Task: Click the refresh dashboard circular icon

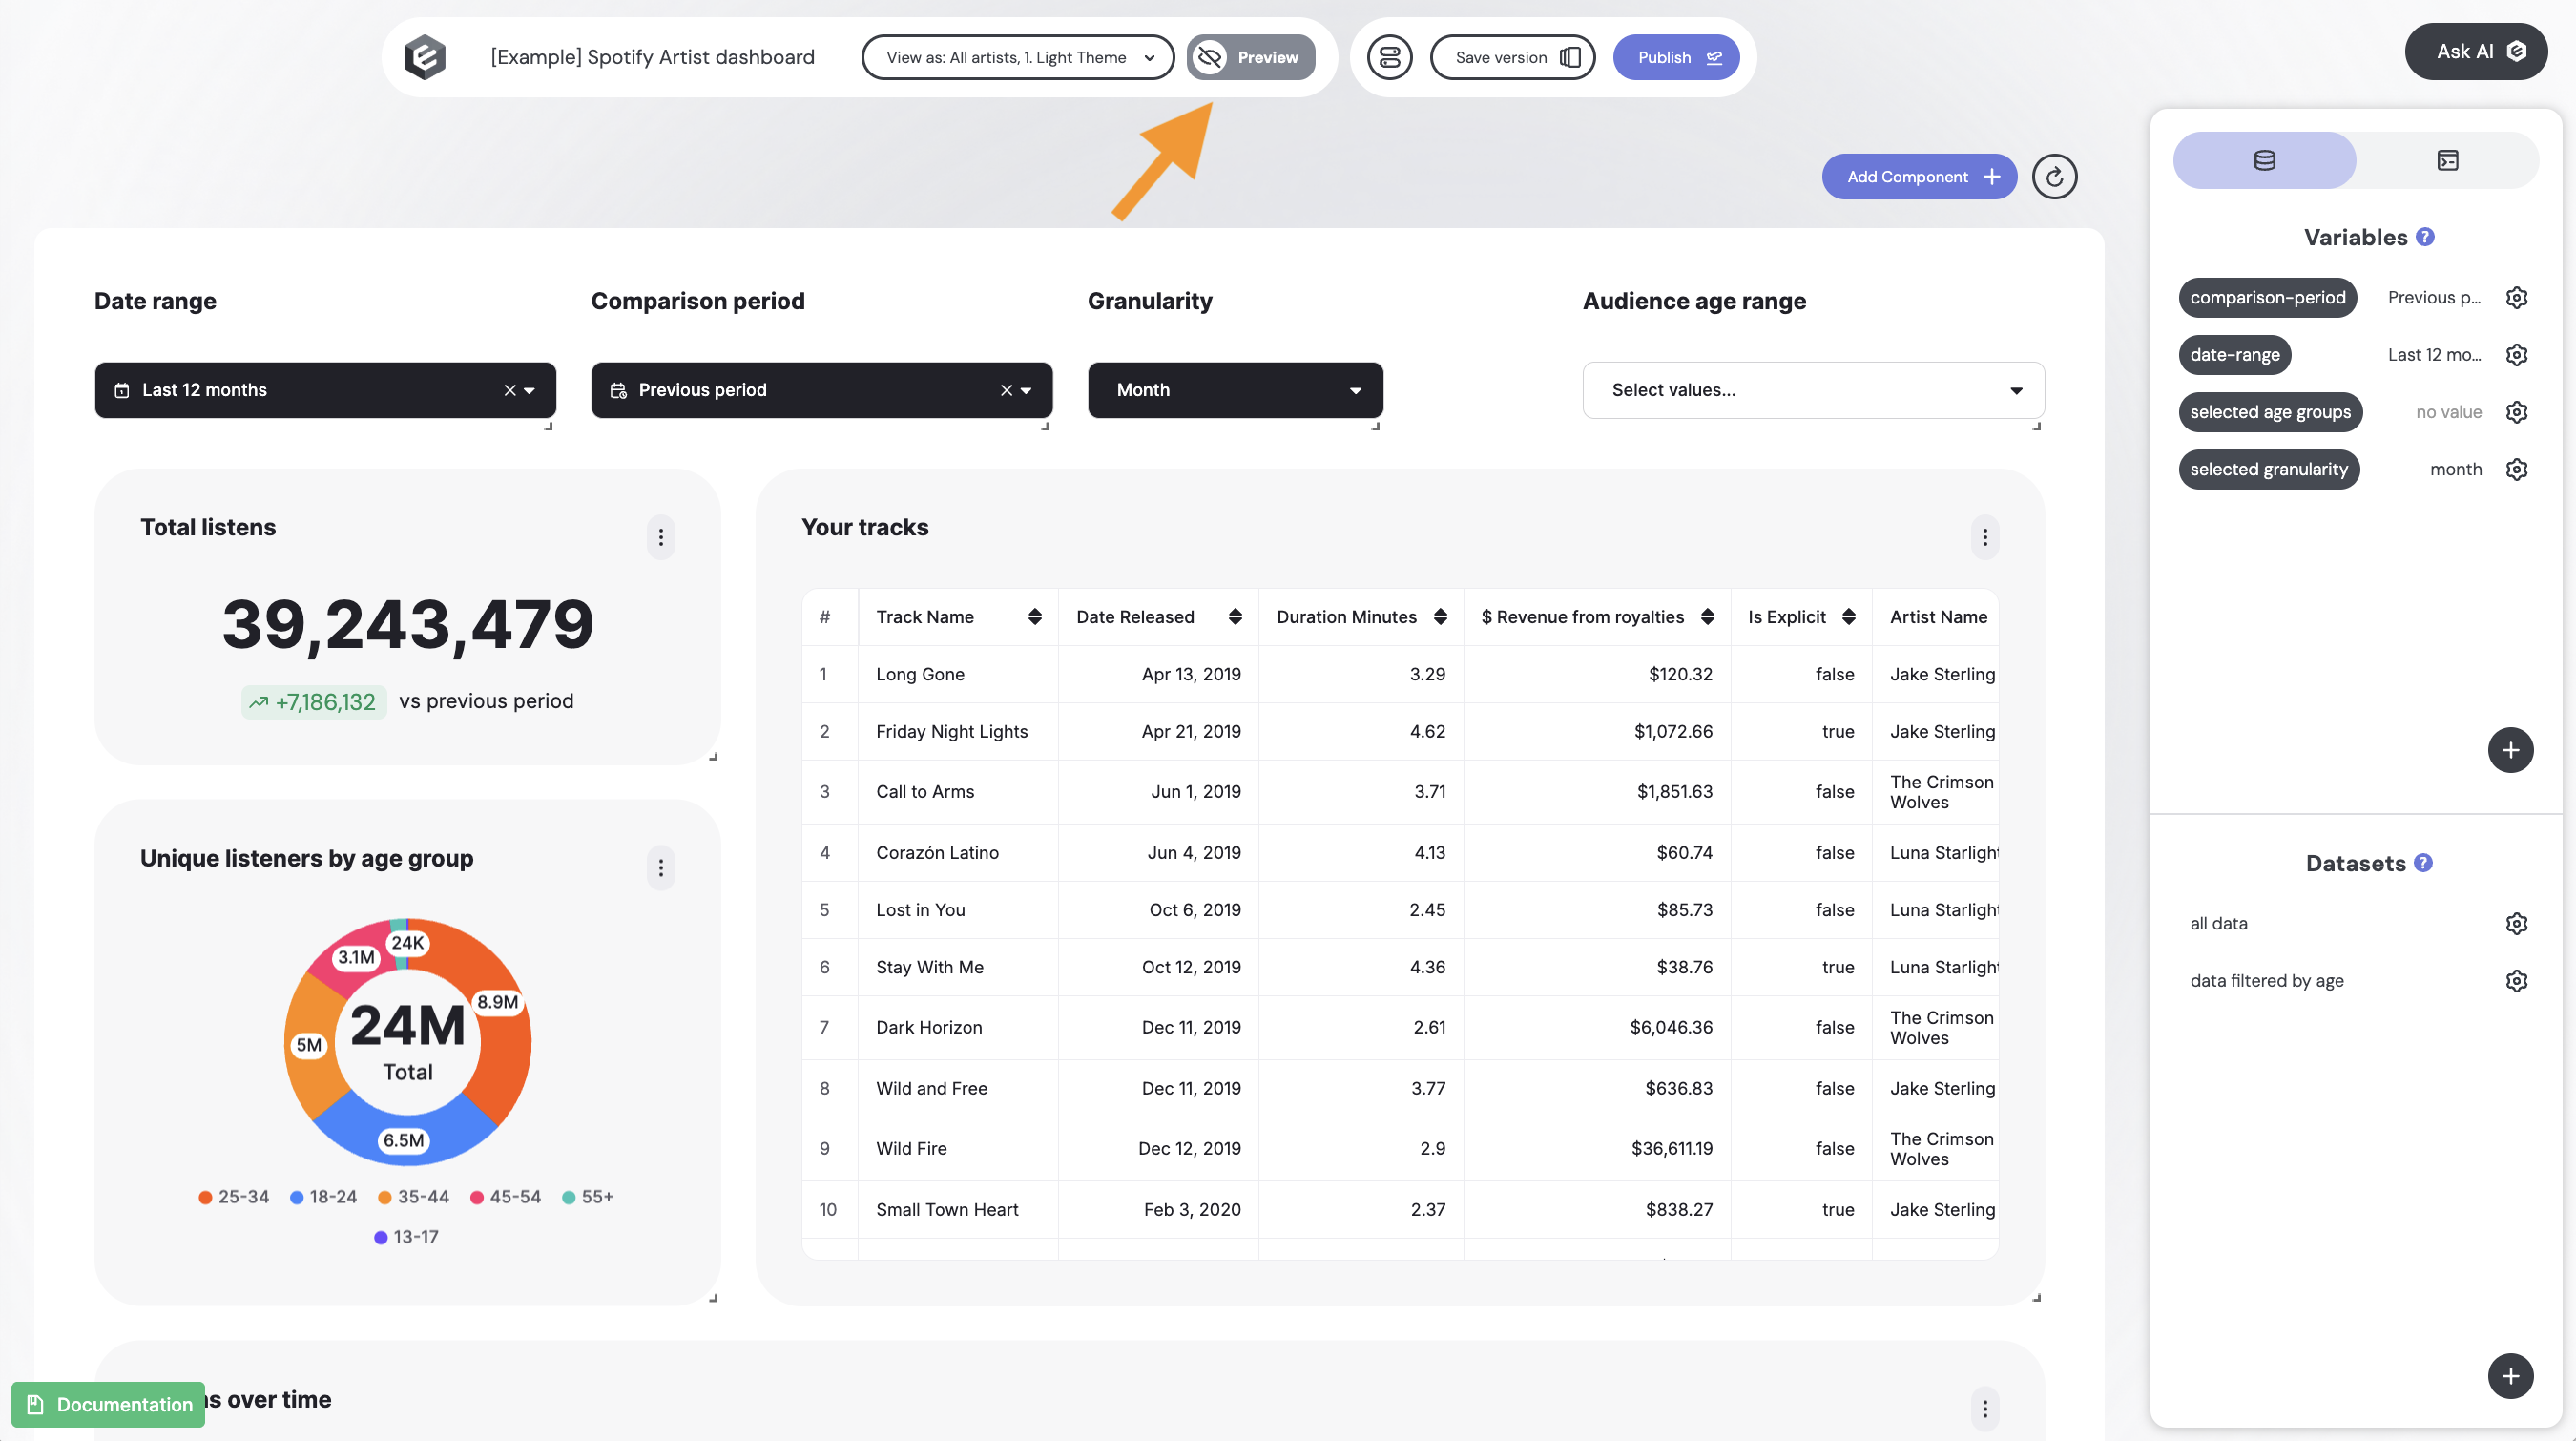Action: (2054, 177)
